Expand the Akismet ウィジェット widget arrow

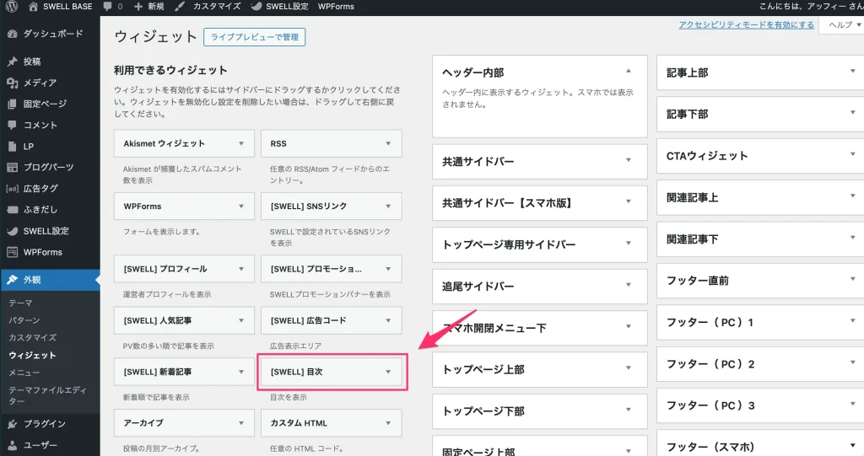241,144
